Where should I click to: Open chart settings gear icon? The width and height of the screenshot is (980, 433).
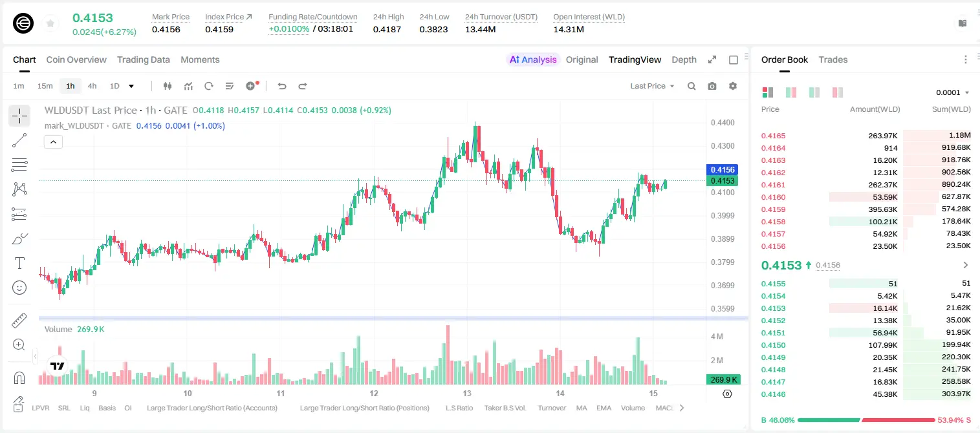point(733,86)
